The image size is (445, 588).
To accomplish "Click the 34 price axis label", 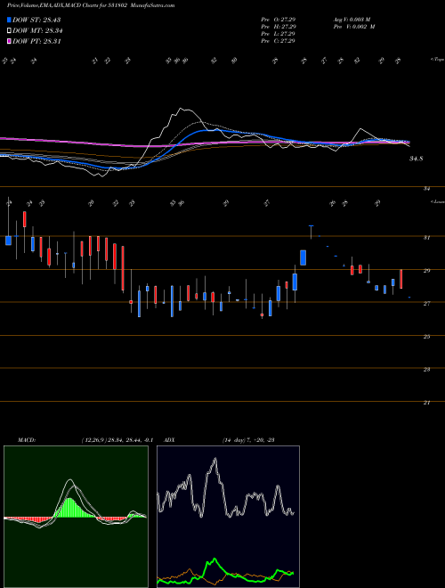I will click(426, 189).
